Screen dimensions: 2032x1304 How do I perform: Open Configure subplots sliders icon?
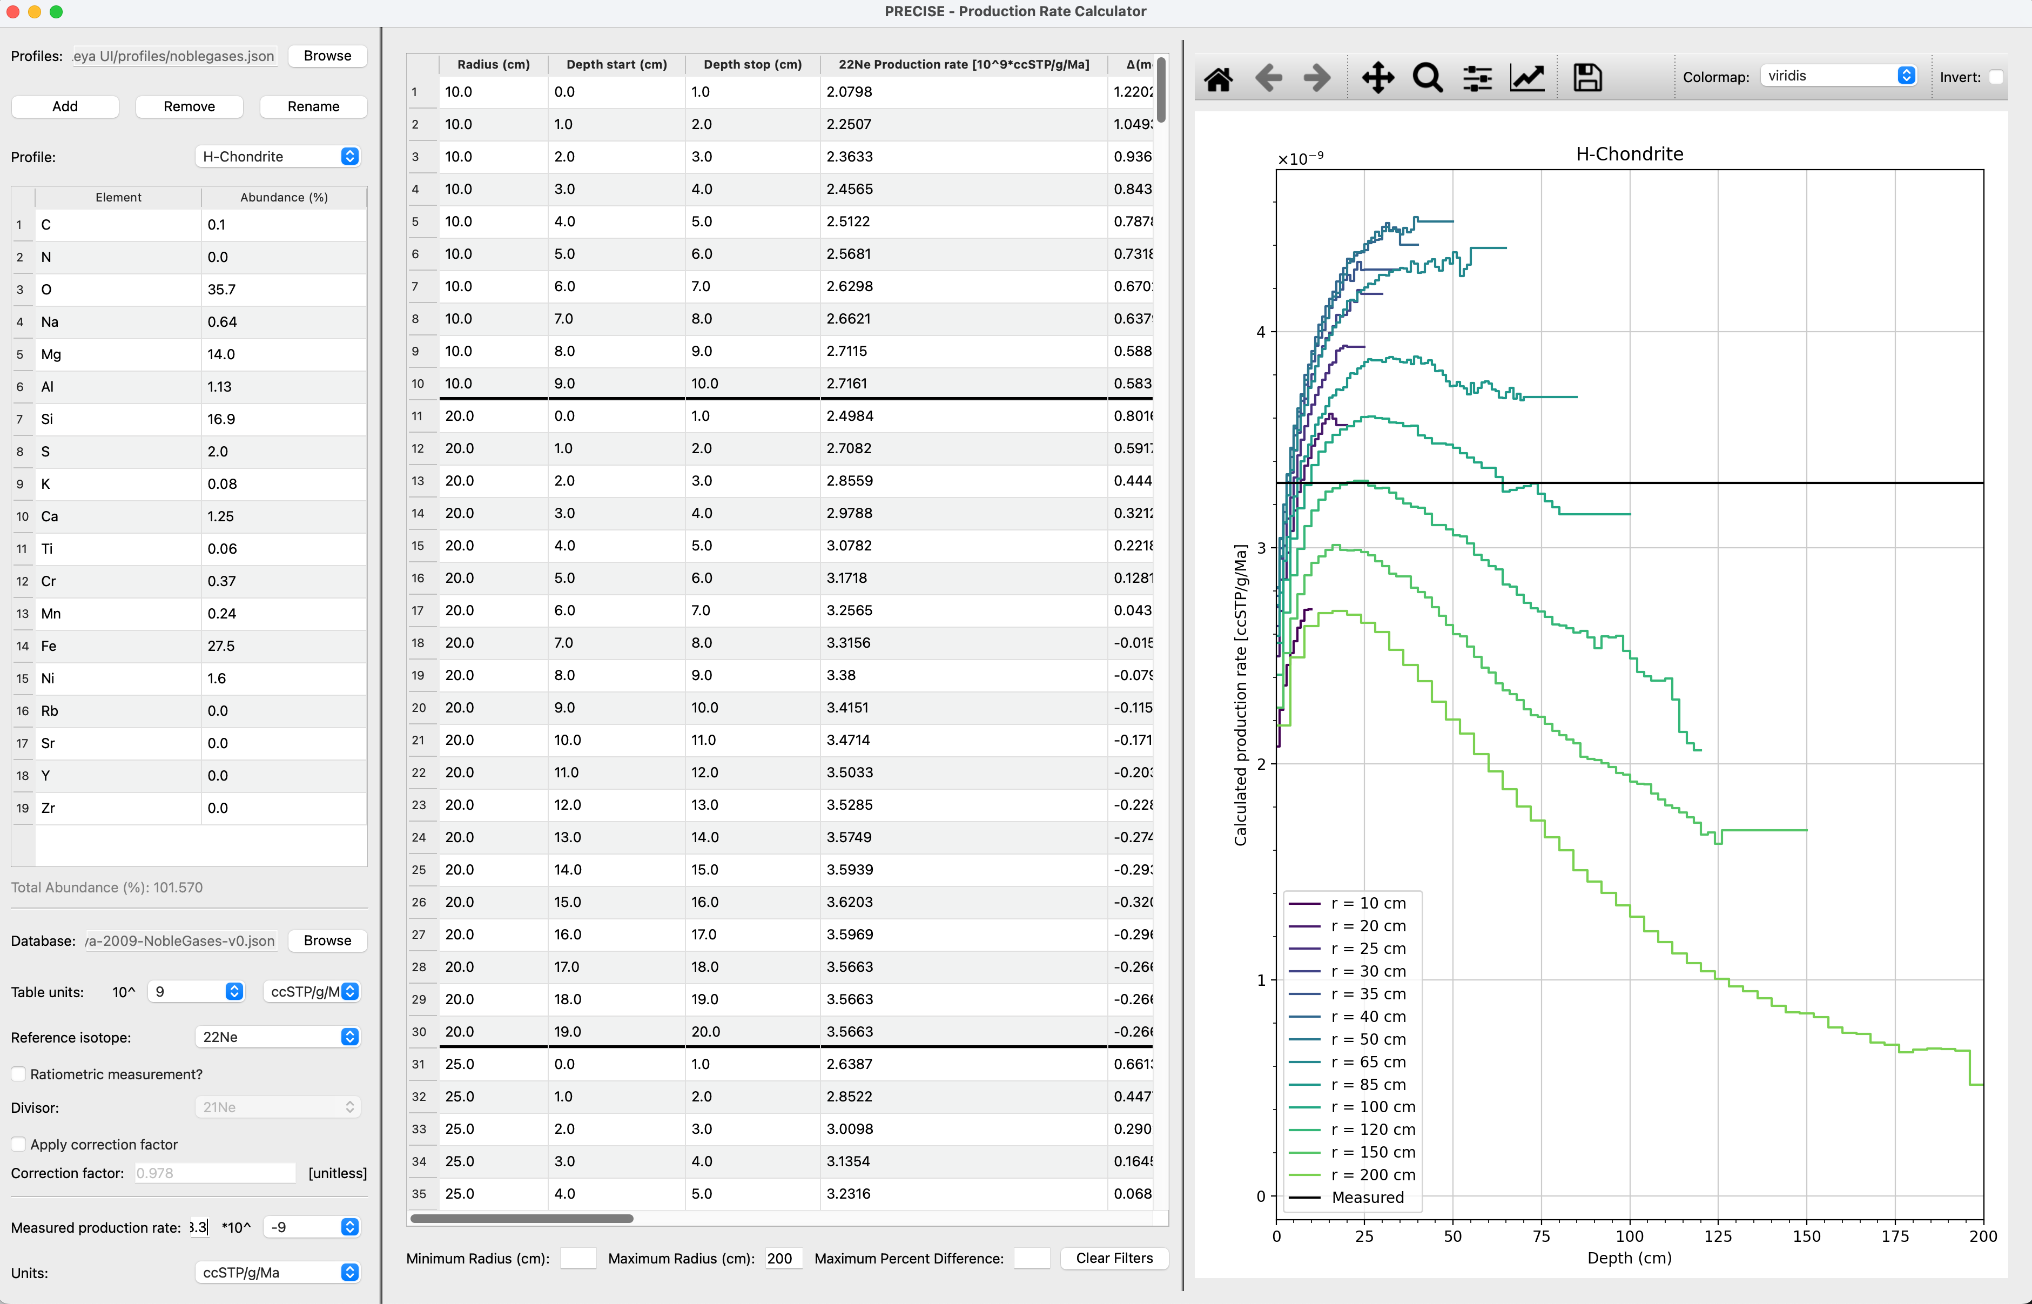point(1477,78)
